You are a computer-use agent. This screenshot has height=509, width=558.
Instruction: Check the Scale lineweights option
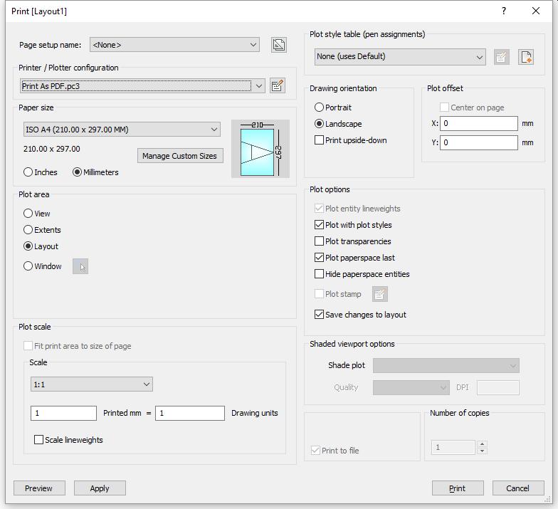(x=39, y=440)
